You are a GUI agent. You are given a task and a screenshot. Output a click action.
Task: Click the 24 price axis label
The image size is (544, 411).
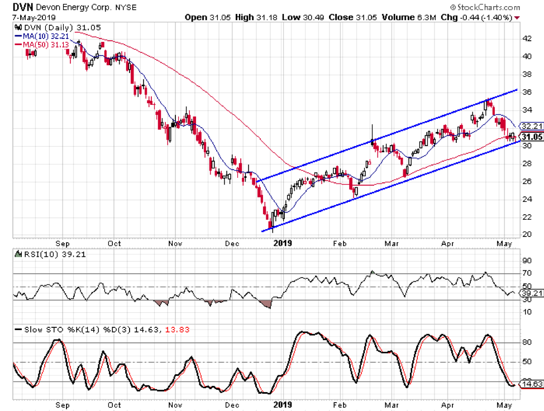point(527,199)
